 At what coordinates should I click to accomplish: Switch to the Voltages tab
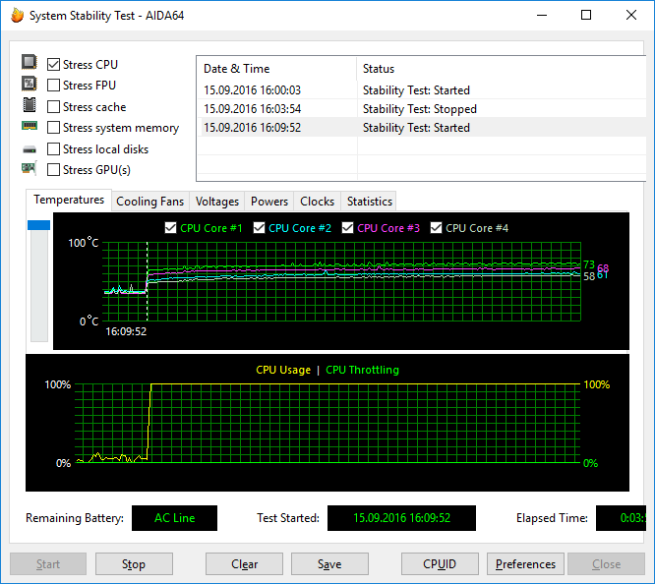tap(217, 202)
